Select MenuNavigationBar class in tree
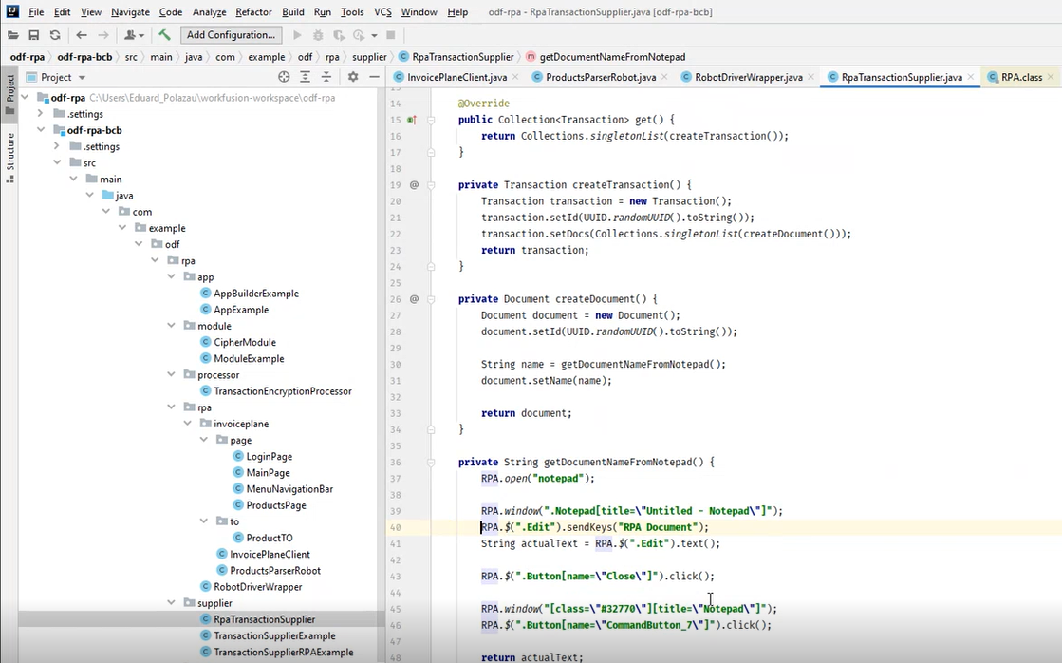The height and width of the screenshot is (663, 1062). click(x=289, y=489)
